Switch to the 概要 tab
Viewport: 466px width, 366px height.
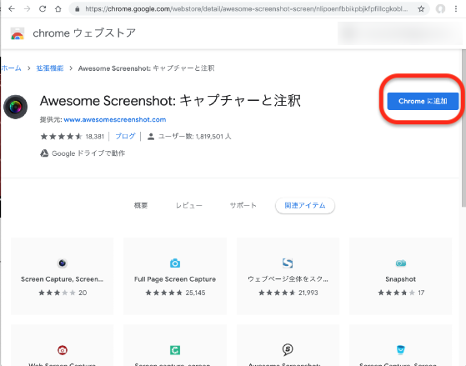(141, 205)
